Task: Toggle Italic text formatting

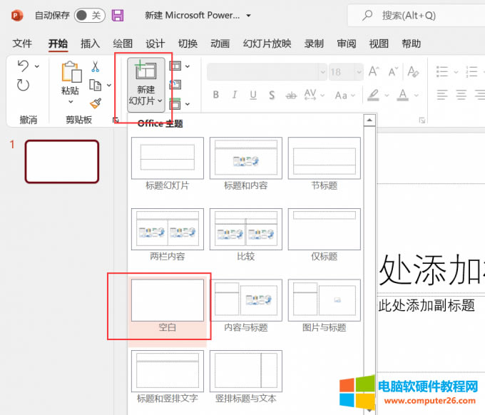Action: pyautogui.click(x=234, y=95)
